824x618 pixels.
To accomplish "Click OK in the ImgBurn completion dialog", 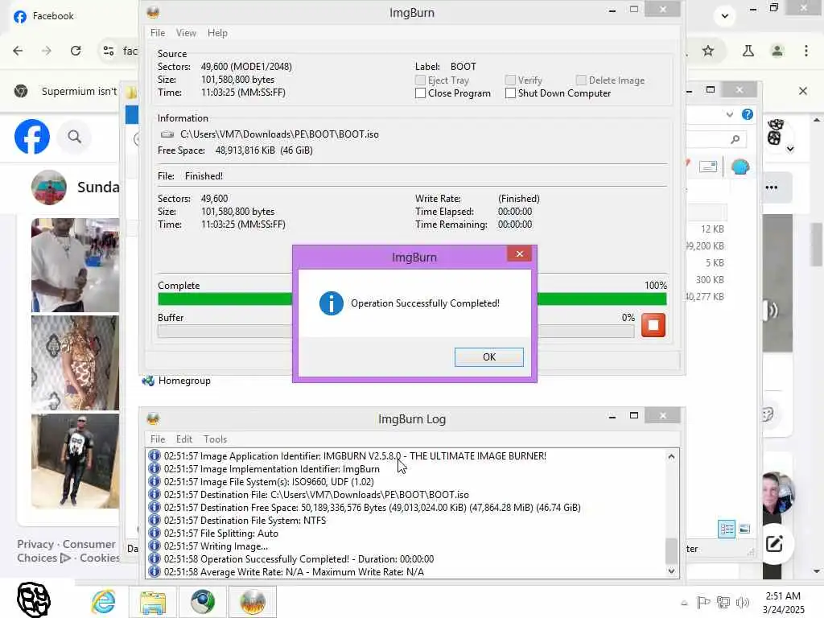I will tap(488, 356).
